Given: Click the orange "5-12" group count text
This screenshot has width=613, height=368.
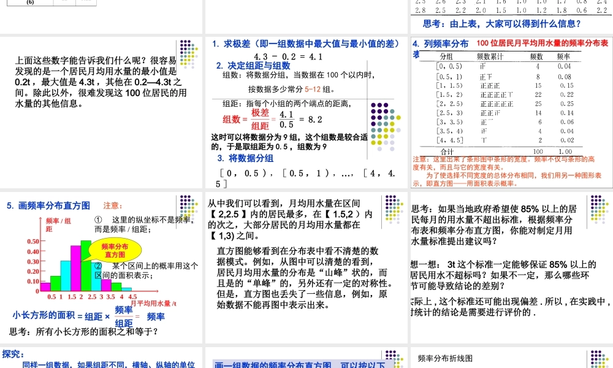Looking at the screenshot, I should point(313,89).
